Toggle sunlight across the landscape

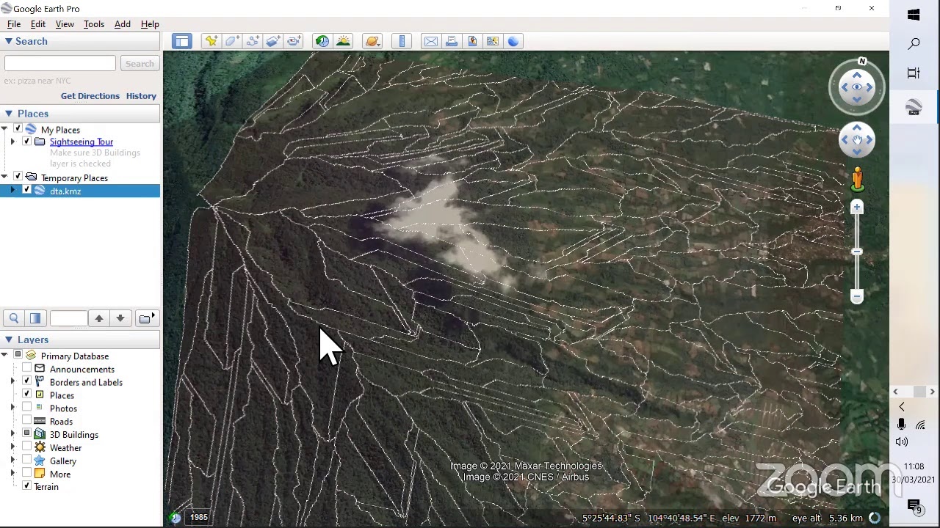(343, 41)
